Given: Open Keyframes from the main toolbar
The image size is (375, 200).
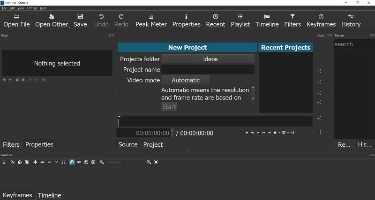Looking at the screenshot, I should (x=321, y=21).
